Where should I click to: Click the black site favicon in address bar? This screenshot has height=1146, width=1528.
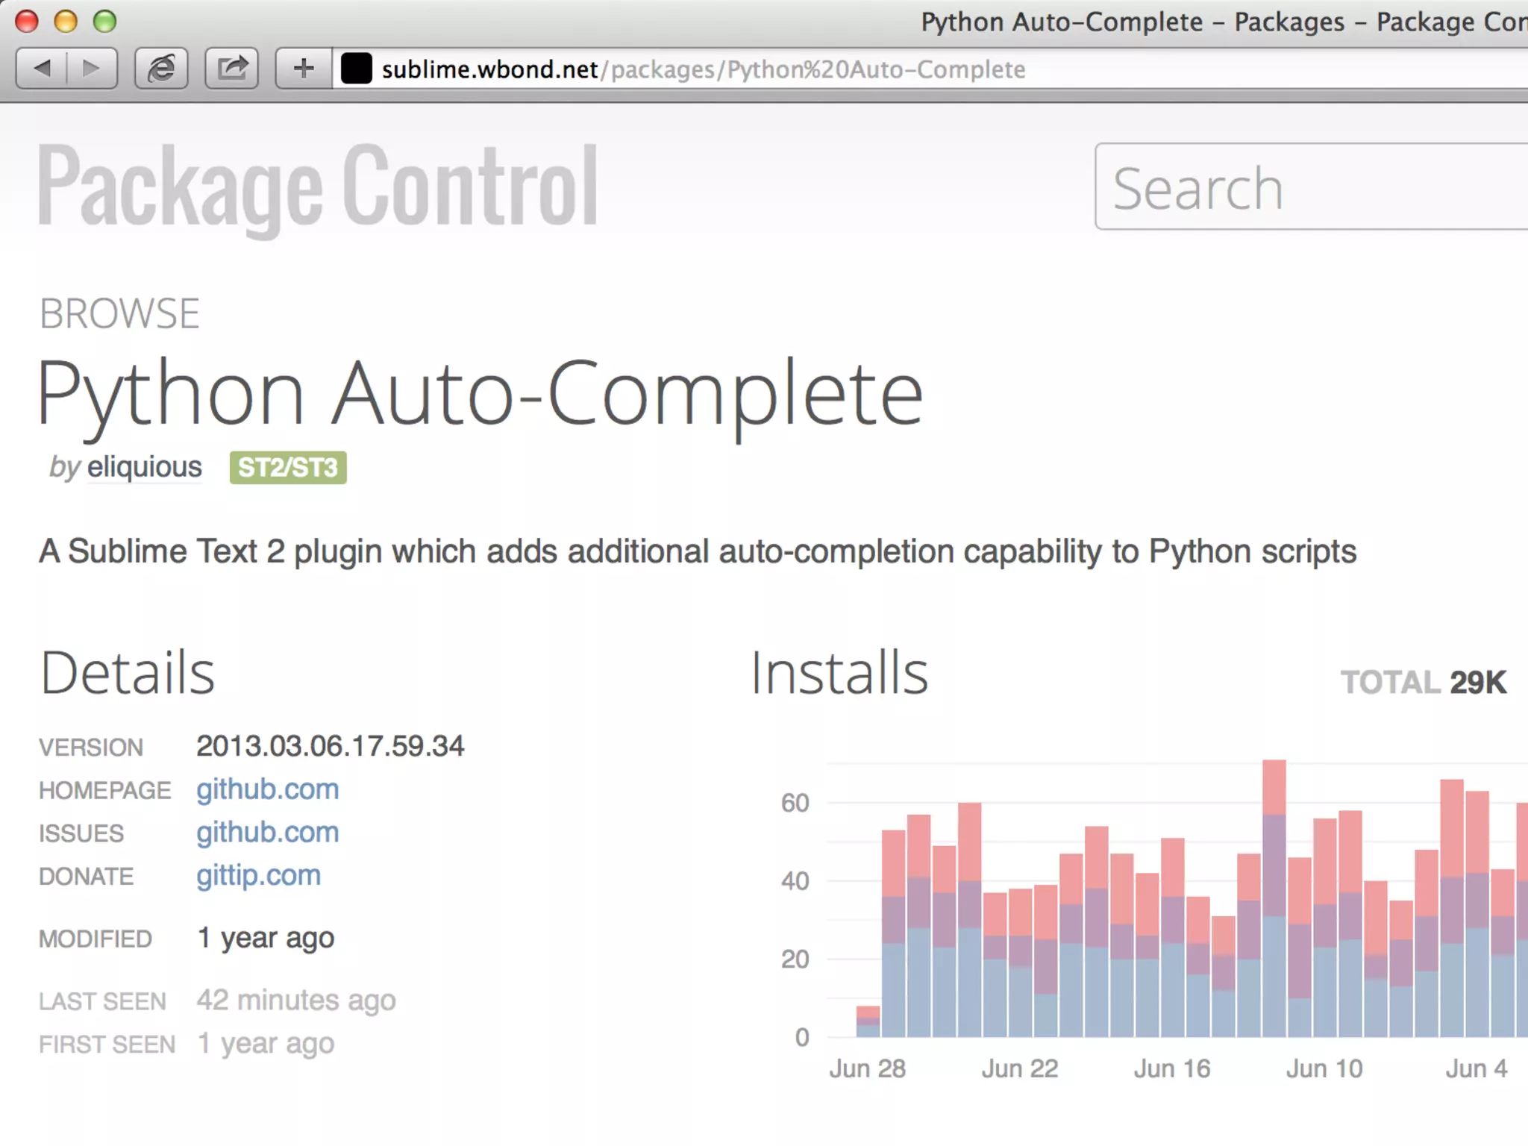pyautogui.click(x=357, y=69)
